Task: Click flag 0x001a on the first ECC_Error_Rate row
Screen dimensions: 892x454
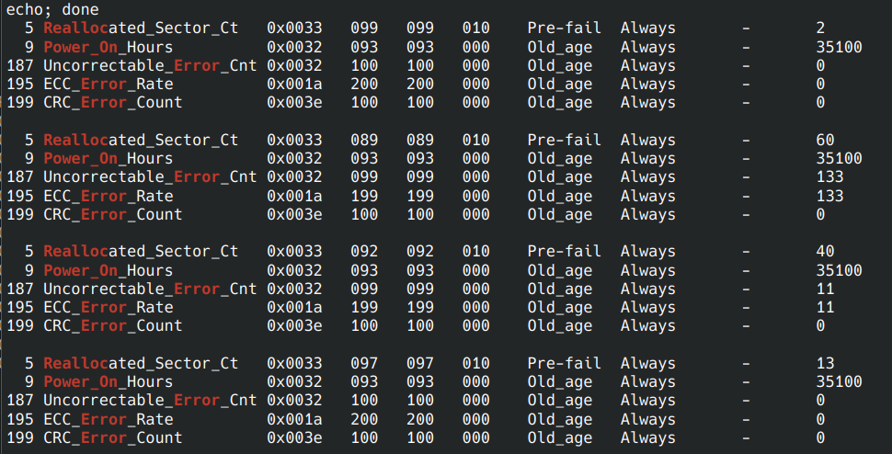Action: pyautogui.click(x=294, y=85)
